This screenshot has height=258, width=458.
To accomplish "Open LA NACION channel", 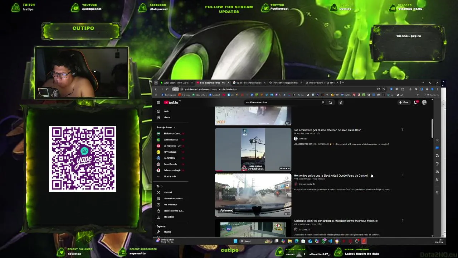I will tap(170, 158).
